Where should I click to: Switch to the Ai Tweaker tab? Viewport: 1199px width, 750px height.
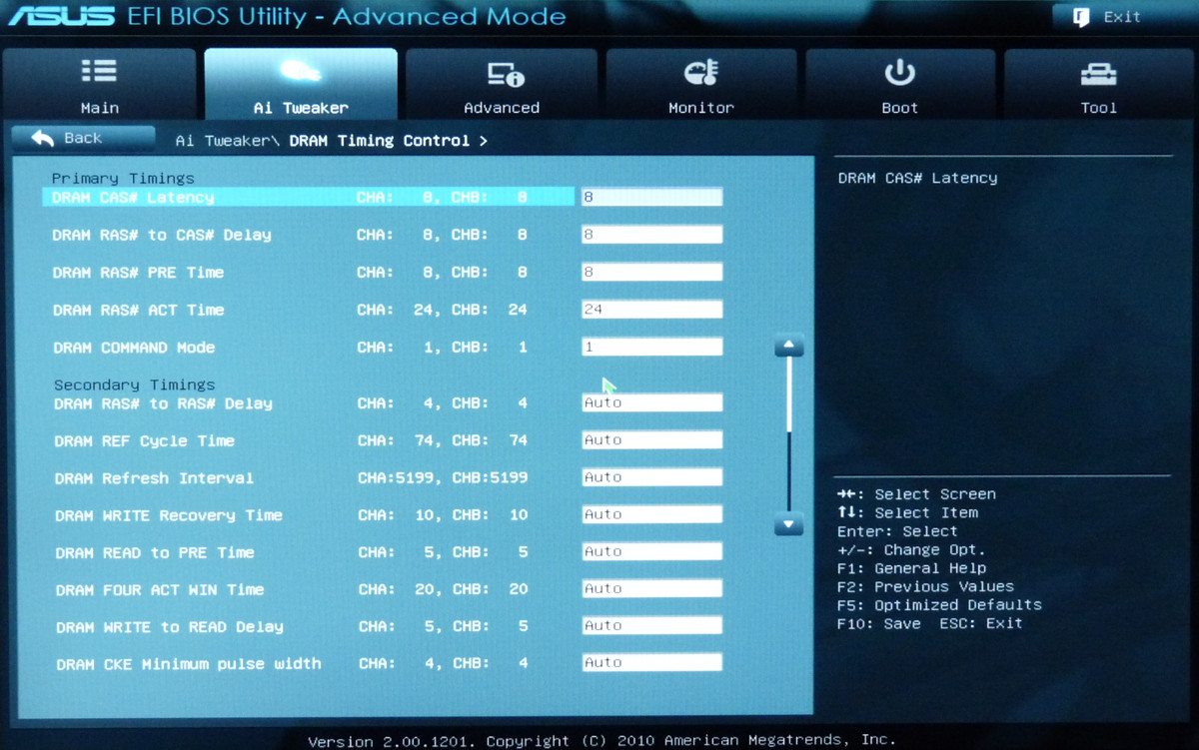(301, 85)
